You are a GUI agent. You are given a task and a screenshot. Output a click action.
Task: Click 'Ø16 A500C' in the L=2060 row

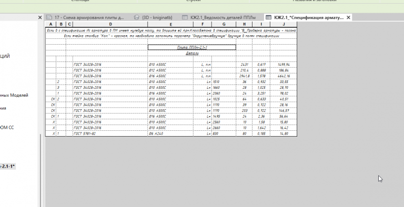coord(170,93)
